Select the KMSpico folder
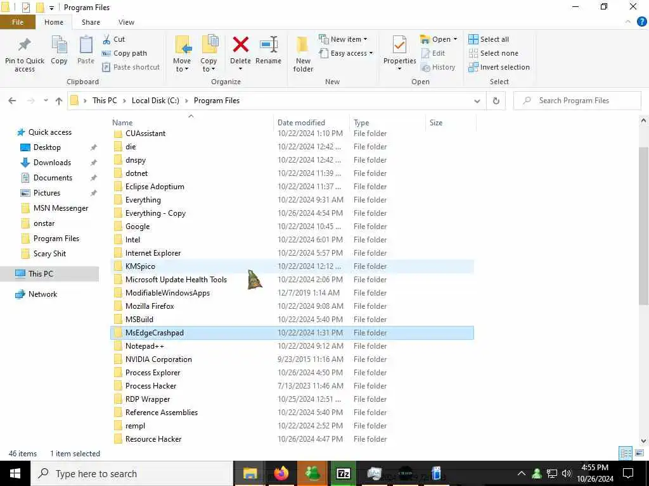 (x=292, y=266)
